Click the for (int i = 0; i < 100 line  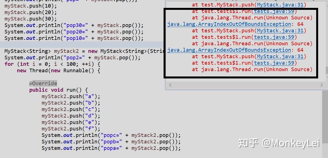52,64
